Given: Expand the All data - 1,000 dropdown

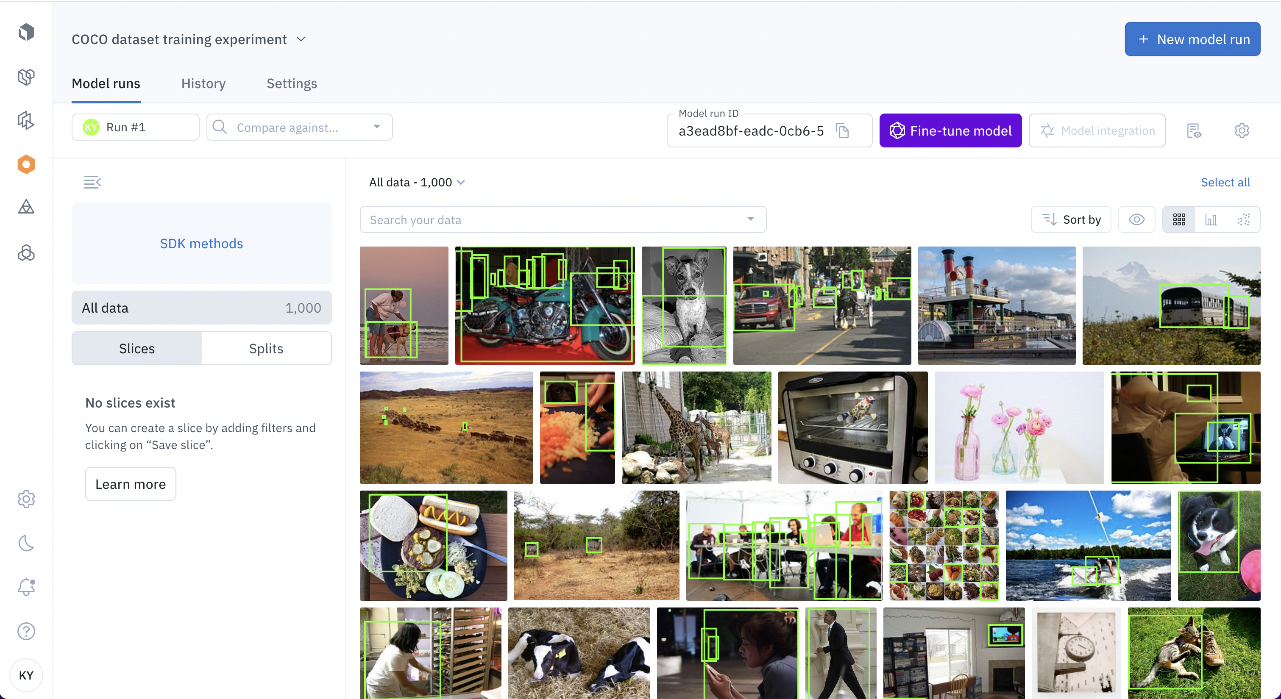Looking at the screenshot, I should [x=417, y=182].
